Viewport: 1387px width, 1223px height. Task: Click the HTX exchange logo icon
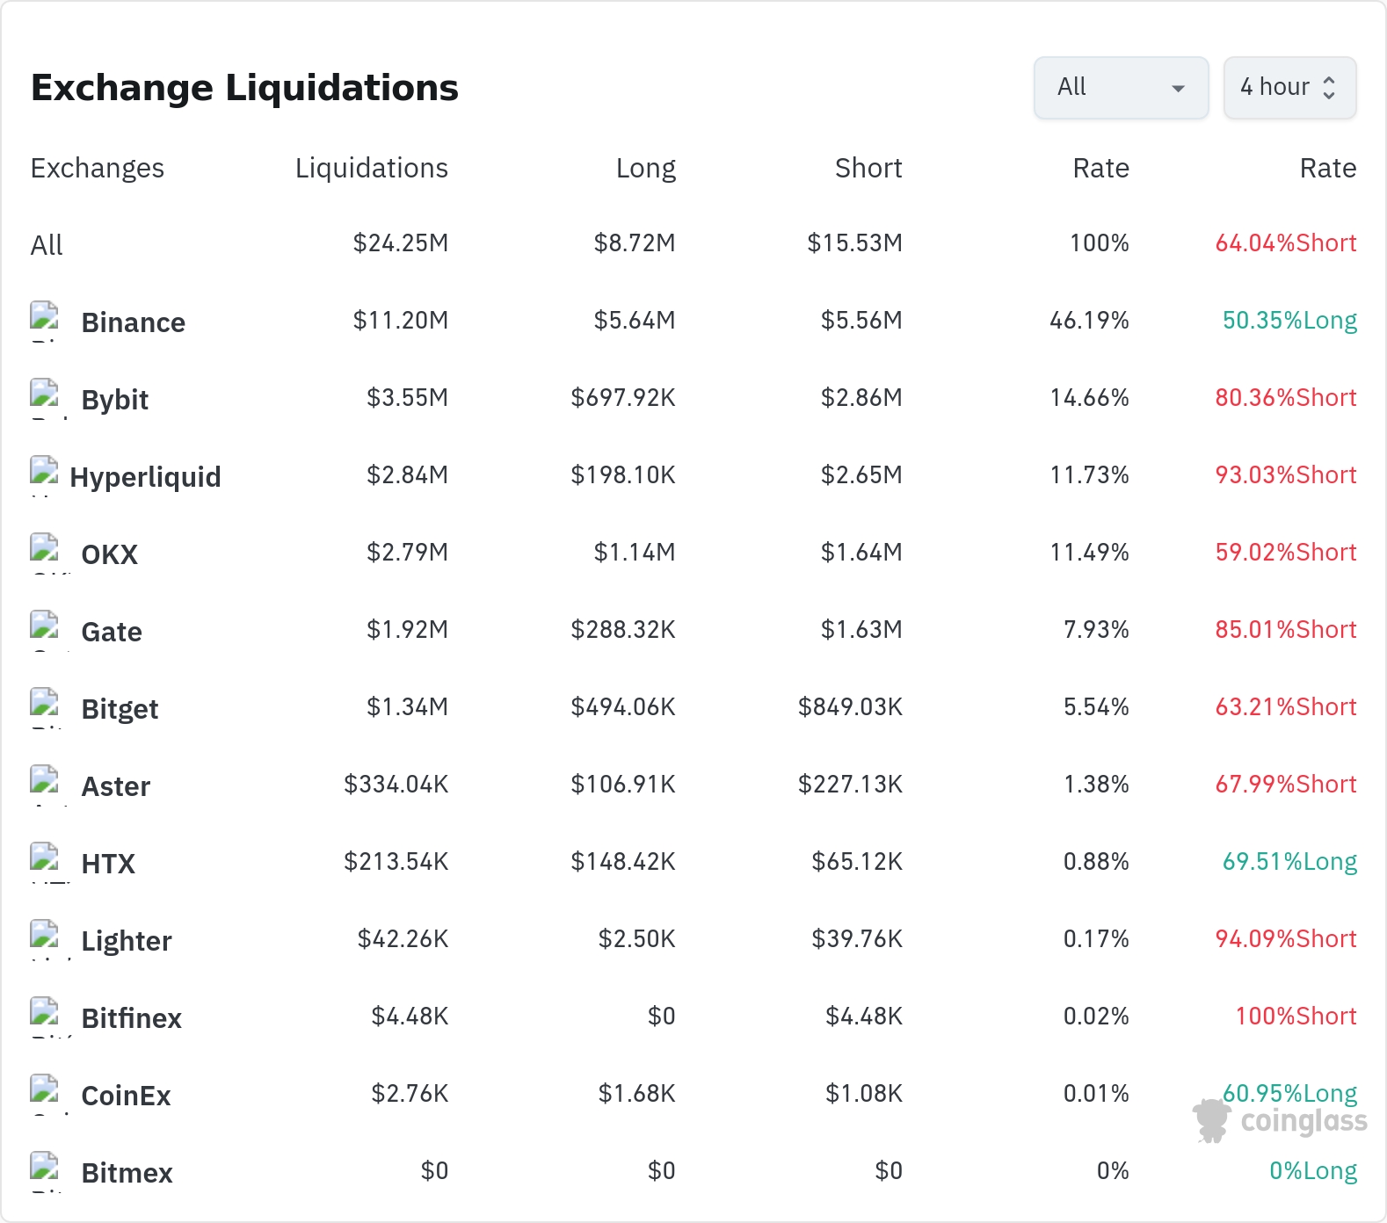(x=44, y=863)
